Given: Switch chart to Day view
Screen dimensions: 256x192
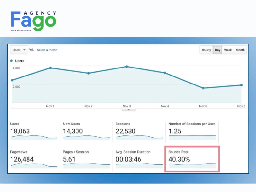Looking at the screenshot, I should (x=217, y=50).
